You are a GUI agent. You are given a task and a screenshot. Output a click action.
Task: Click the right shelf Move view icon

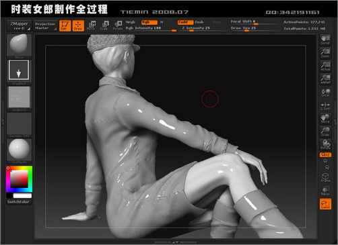325,119
